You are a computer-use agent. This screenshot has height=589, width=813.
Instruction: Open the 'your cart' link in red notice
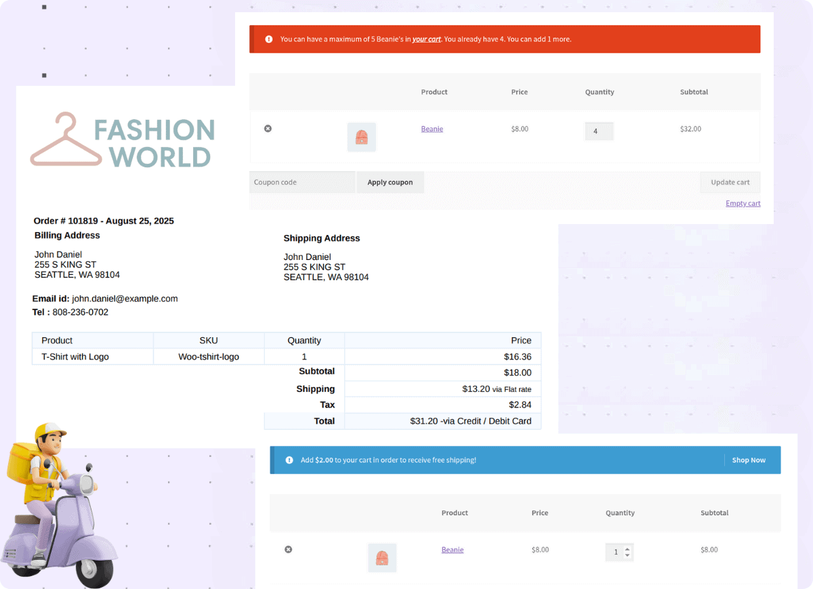tap(427, 39)
